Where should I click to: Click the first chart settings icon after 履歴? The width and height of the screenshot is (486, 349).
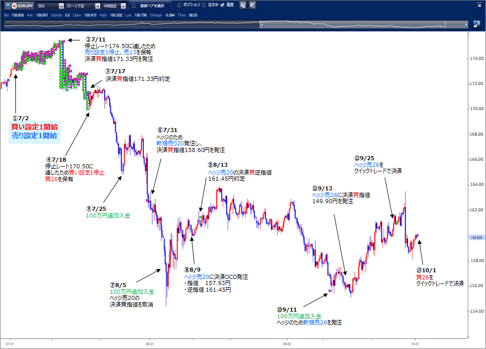(243, 5)
